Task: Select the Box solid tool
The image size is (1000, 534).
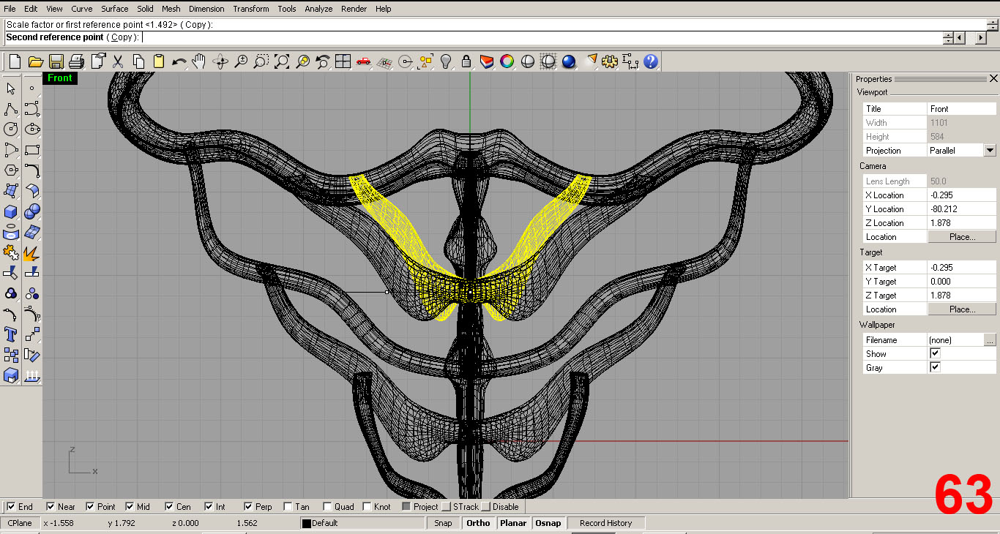Action: coord(11,212)
